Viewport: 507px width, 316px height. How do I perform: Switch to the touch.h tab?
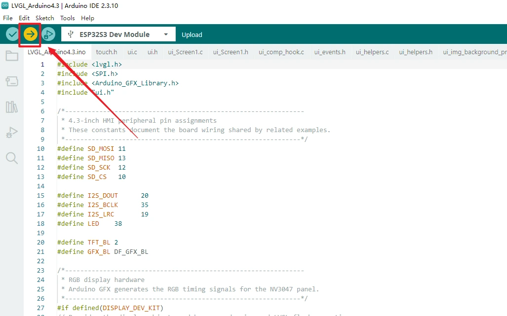click(x=106, y=52)
